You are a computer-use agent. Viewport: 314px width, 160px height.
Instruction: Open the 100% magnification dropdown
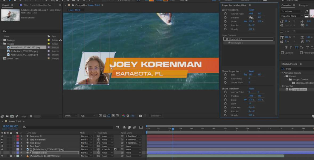pyautogui.click(x=71, y=116)
